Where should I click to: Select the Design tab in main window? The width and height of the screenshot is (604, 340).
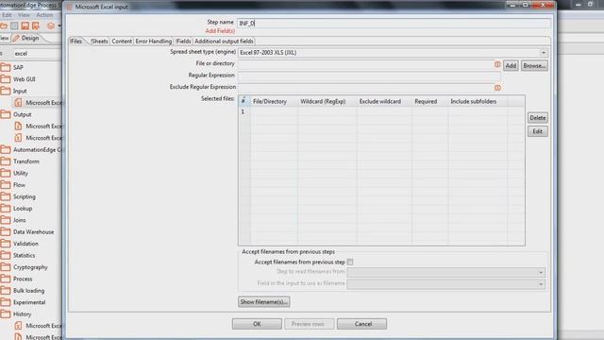pos(26,38)
